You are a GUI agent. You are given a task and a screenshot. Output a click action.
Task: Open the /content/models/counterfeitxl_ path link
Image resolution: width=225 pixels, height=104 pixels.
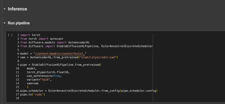(60, 54)
